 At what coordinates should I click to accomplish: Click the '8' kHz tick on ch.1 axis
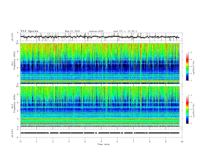pos(18,51)
